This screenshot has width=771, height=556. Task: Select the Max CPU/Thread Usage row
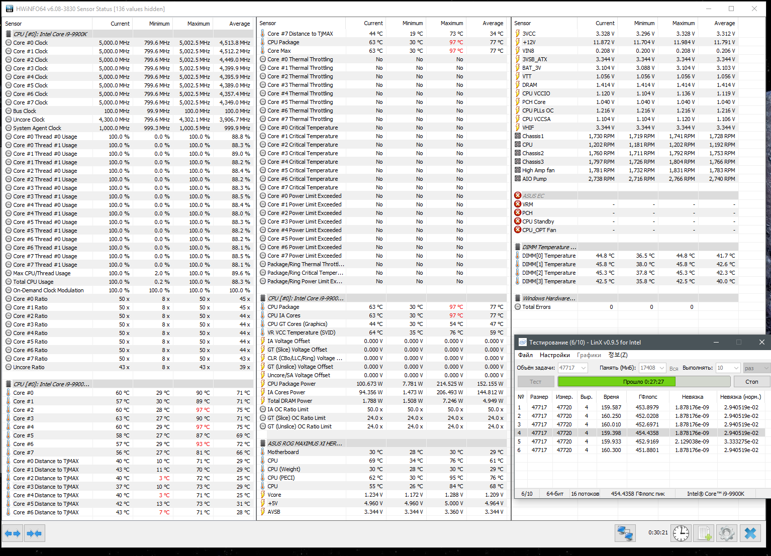[128, 273]
